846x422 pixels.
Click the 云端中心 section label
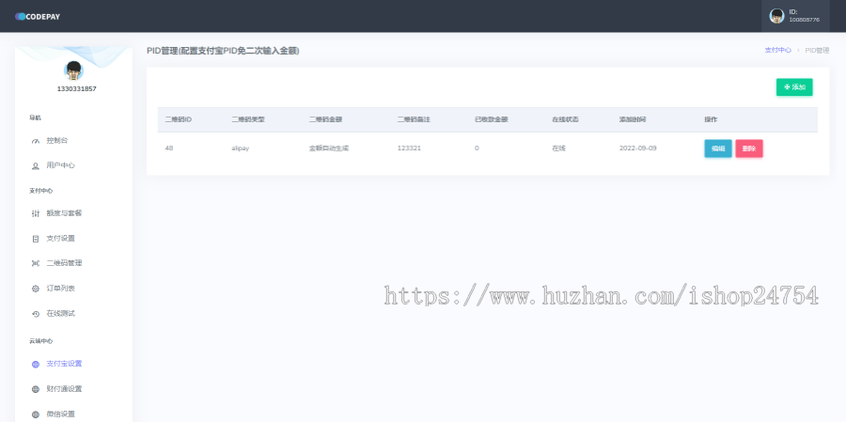(41, 341)
